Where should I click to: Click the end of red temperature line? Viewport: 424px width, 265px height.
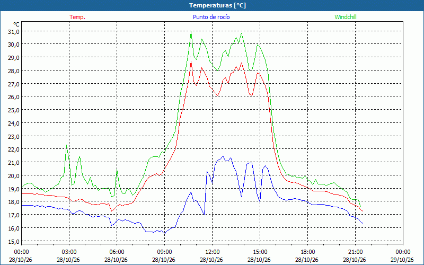[x=363, y=211]
